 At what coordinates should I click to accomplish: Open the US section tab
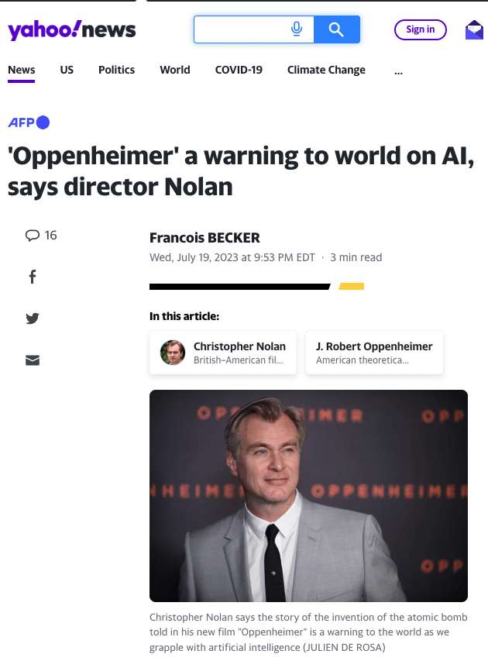pyautogui.click(x=67, y=70)
